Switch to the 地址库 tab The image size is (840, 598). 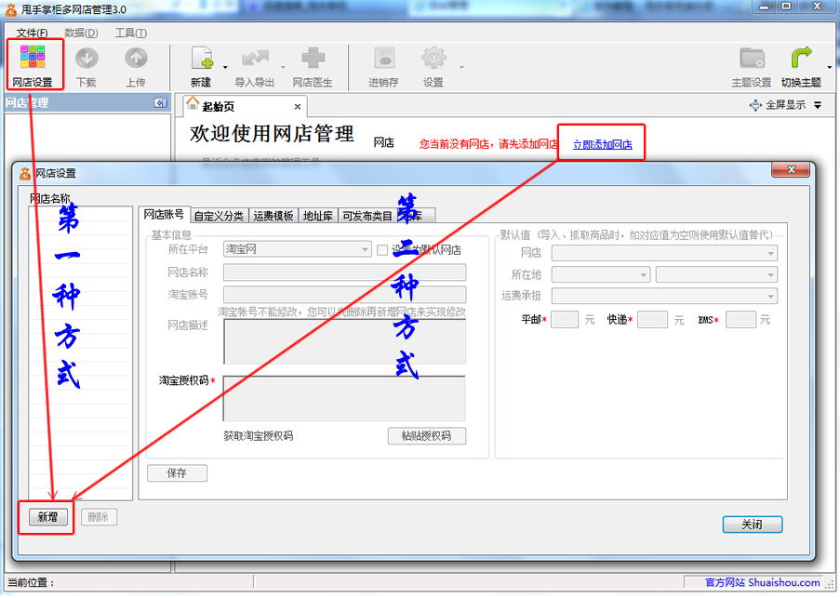point(318,216)
